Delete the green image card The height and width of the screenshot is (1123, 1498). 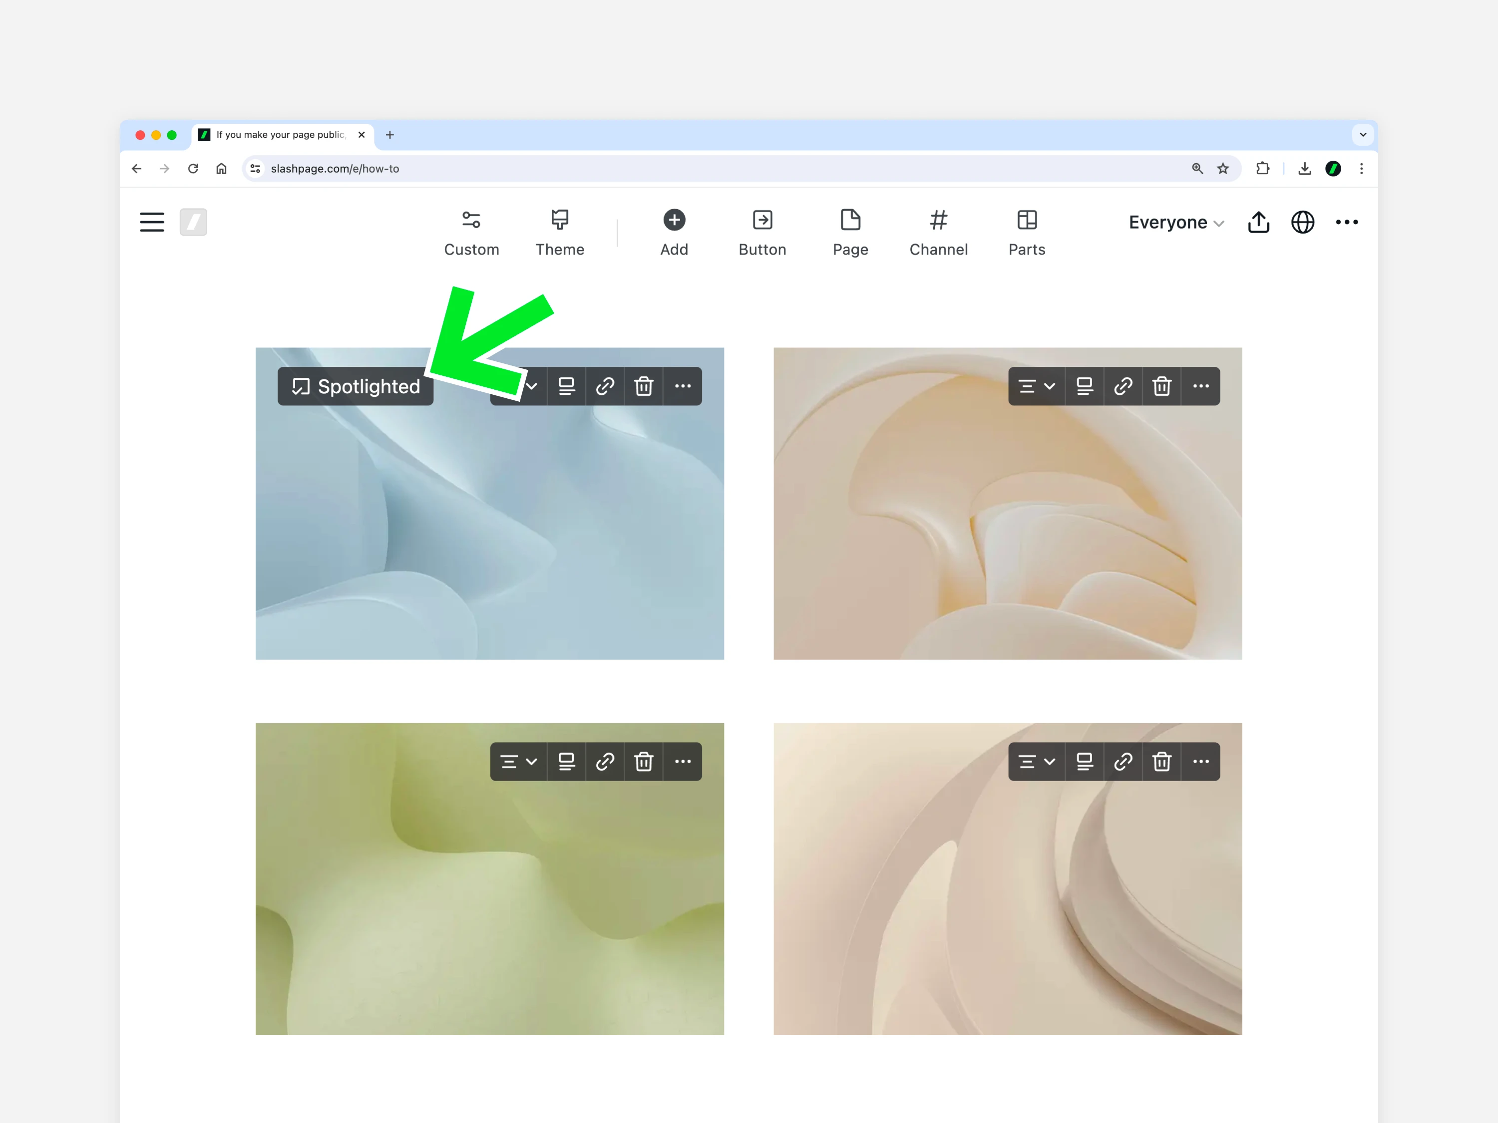pyautogui.click(x=643, y=762)
